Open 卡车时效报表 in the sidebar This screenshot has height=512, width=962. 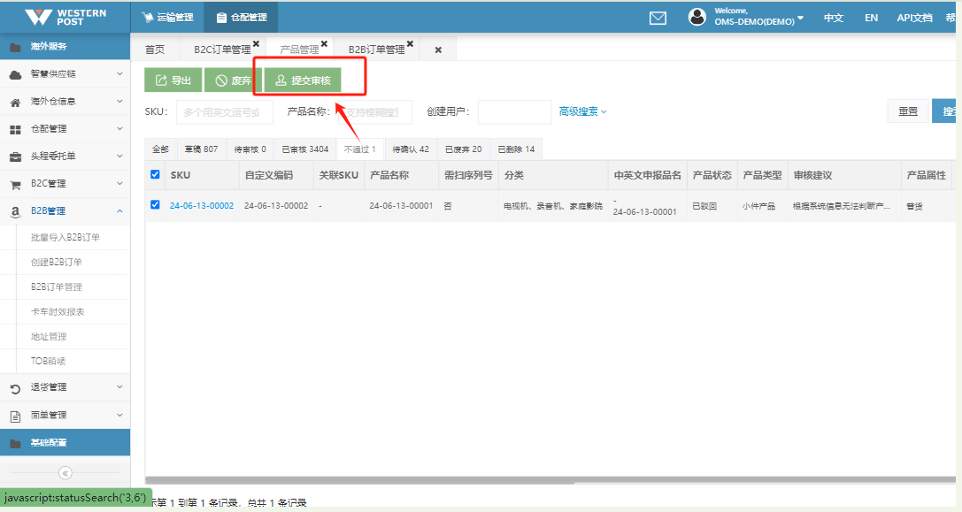58,311
